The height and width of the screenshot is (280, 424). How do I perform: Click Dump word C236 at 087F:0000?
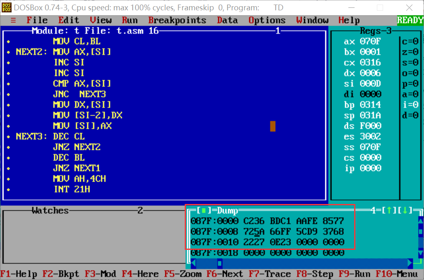tap(254, 221)
